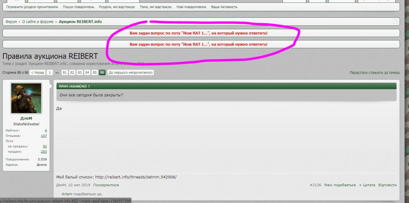Open sold lots count 253
Viewport: 409px width, 203px height.
click(x=44, y=152)
